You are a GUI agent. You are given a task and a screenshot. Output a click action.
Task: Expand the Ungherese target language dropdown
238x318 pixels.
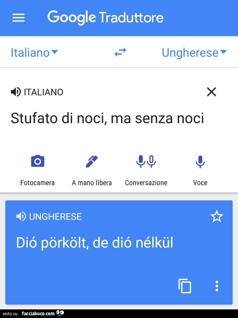(x=194, y=53)
